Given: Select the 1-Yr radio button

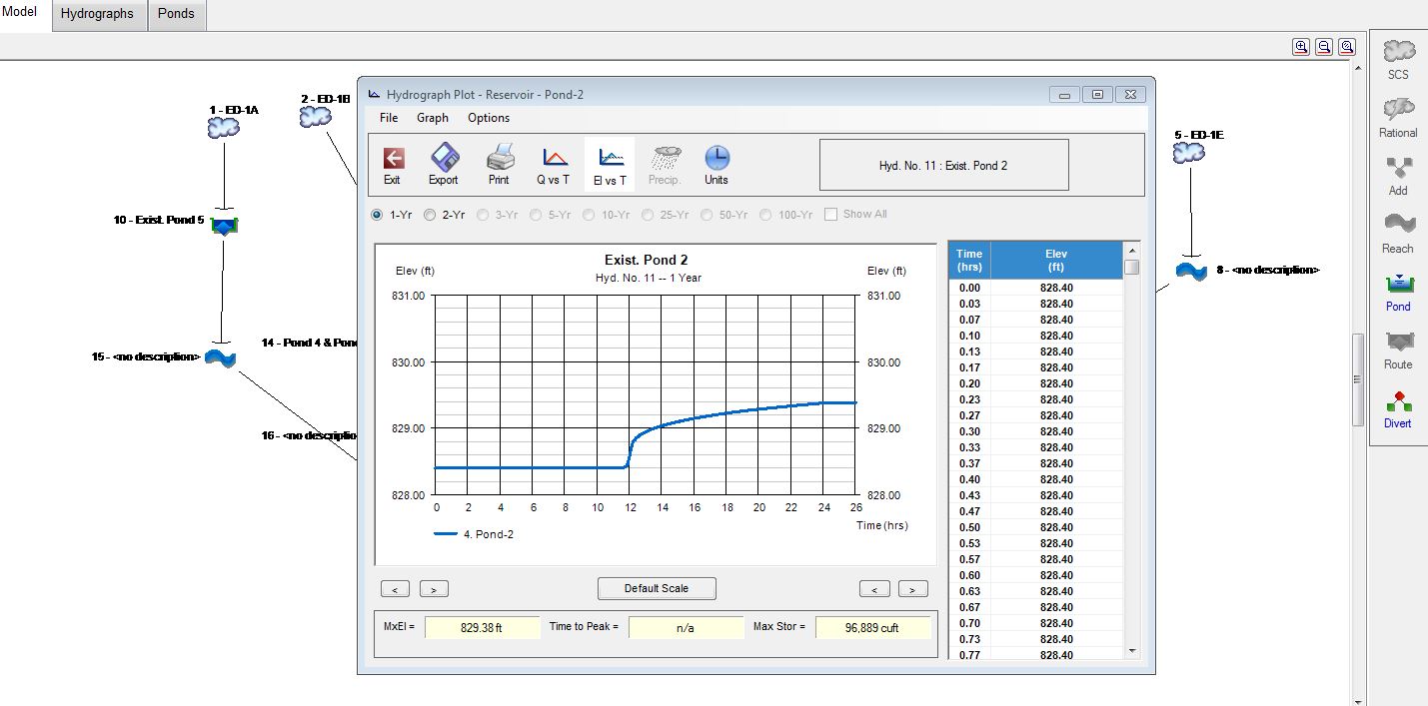Looking at the screenshot, I should tap(377, 215).
